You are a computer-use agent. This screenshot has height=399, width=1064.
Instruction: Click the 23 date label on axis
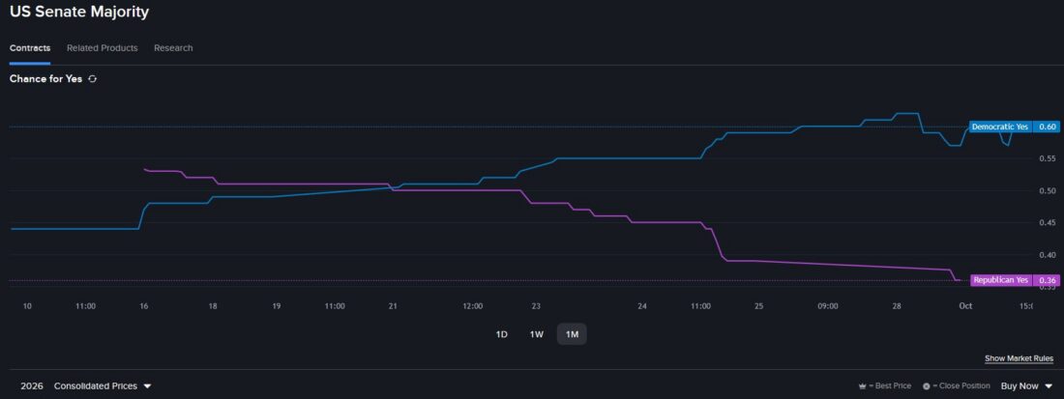[536, 306]
